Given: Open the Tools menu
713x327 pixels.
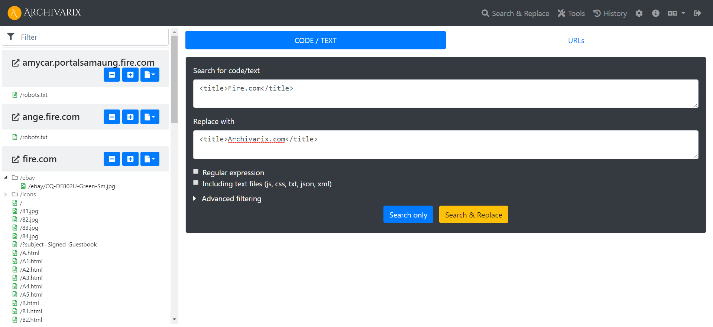Looking at the screenshot, I should coord(571,13).
